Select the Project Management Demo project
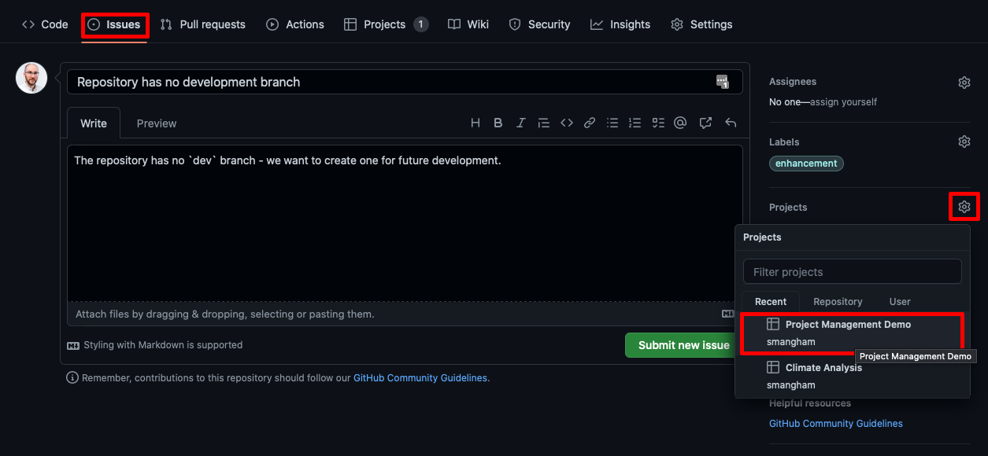The width and height of the screenshot is (988, 456). (848, 325)
